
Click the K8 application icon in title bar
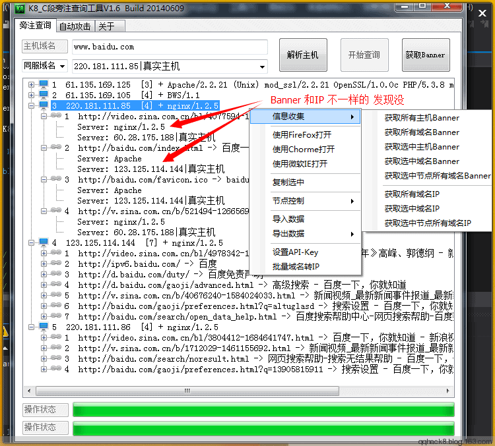[20, 8]
